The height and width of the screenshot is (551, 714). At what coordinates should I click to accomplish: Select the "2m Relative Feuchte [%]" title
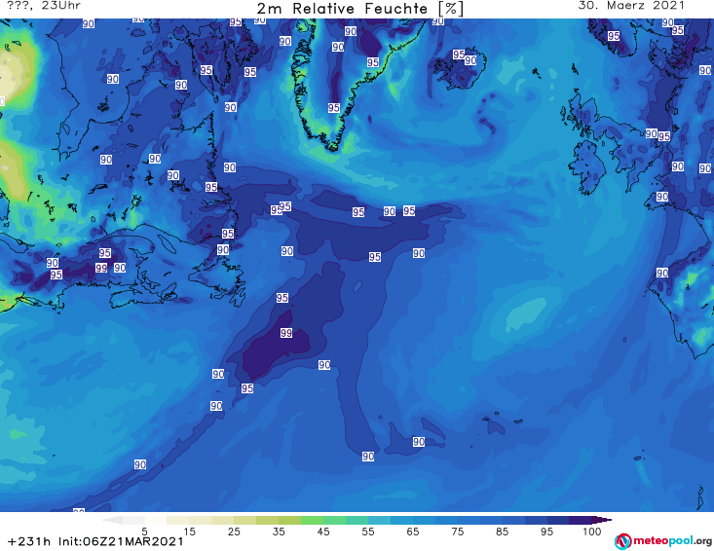[360, 9]
